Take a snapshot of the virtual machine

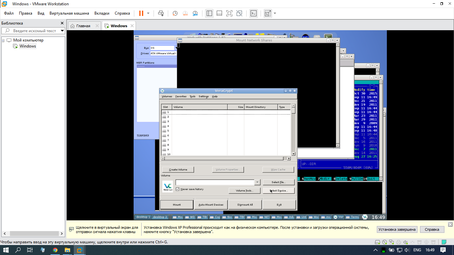pos(175,13)
